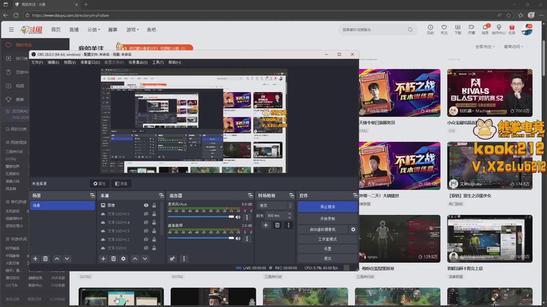Open 桌面音频 channel three-dot options

coord(247,239)
